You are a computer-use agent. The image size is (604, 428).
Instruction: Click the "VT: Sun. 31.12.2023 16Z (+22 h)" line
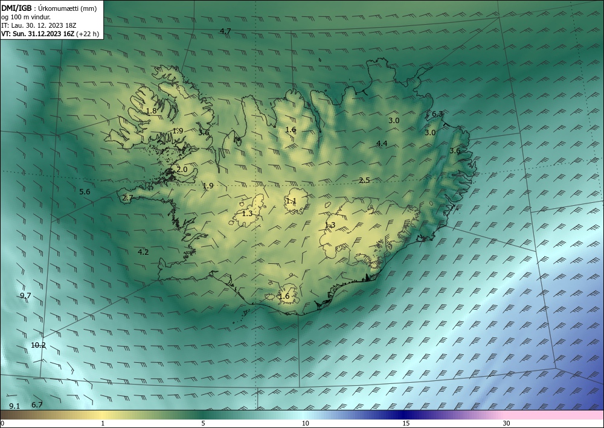[x=50, y=34]
